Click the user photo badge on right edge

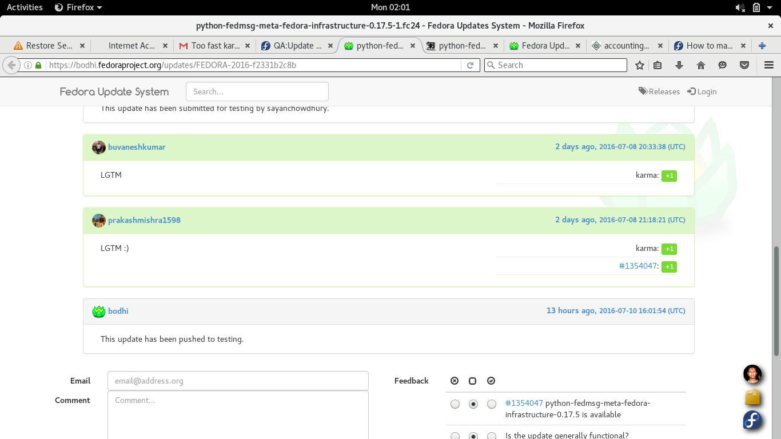click(x=752, y=374)
